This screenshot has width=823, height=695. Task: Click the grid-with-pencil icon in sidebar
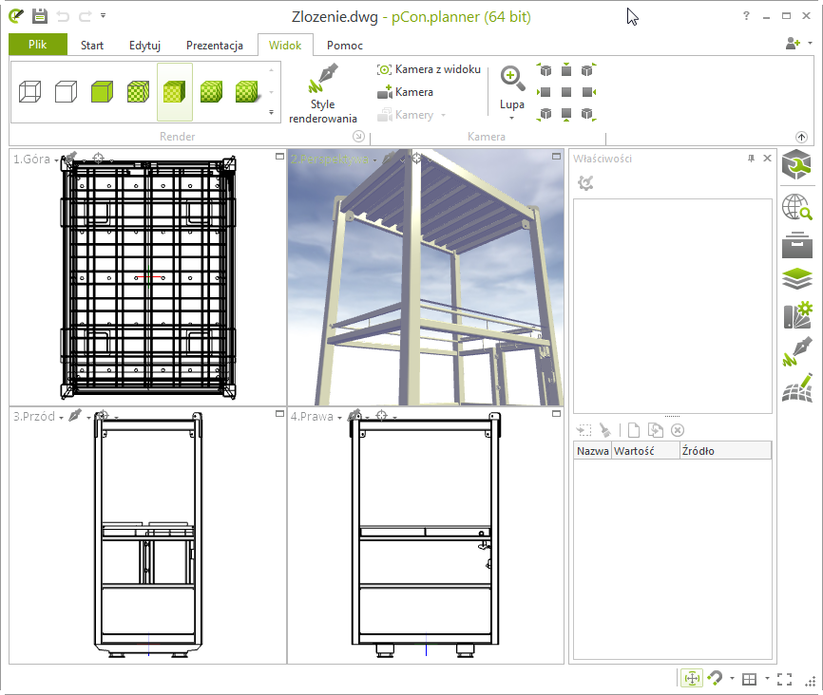coord(796,387)
